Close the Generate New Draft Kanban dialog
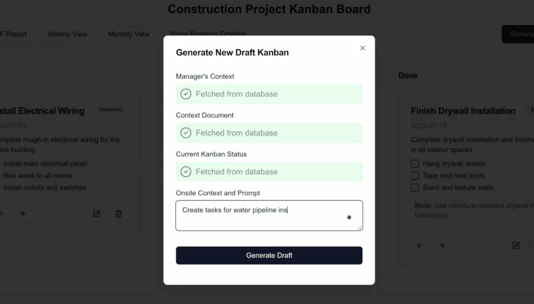This screenshot has width=534, height=304. (362, 48)
